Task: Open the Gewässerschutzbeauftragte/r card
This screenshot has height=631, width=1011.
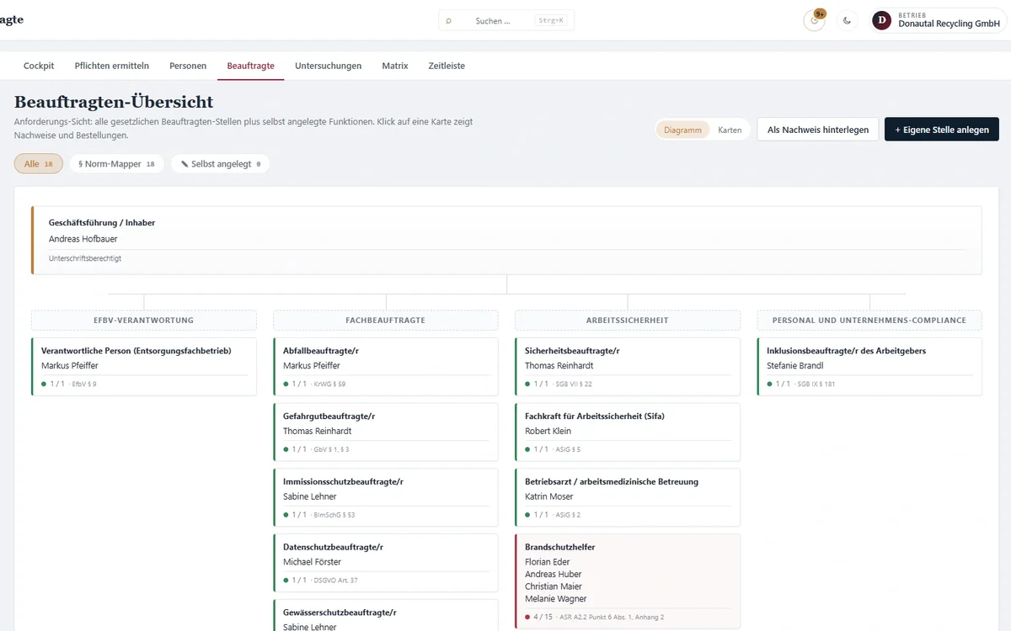Action: coord(386,615)
